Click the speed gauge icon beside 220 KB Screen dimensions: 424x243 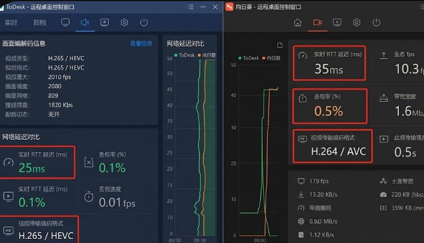click(x=383, y=195)
